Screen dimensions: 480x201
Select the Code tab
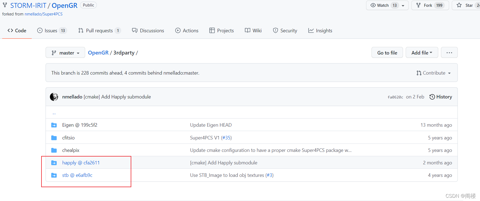coord(17,31)
